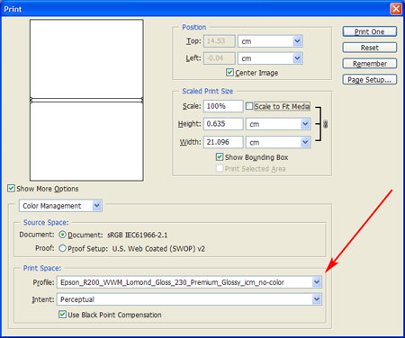Close the Print dialog
Image resolution: width=405 pixels, height=338 pixels.
point(396,9)
